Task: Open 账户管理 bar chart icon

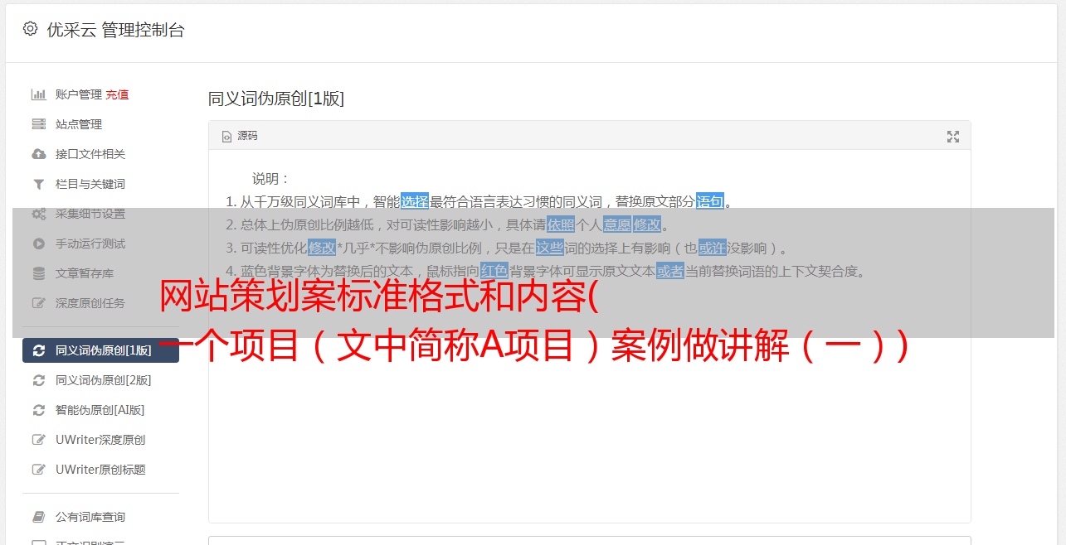Action: (x=38, y=94)
